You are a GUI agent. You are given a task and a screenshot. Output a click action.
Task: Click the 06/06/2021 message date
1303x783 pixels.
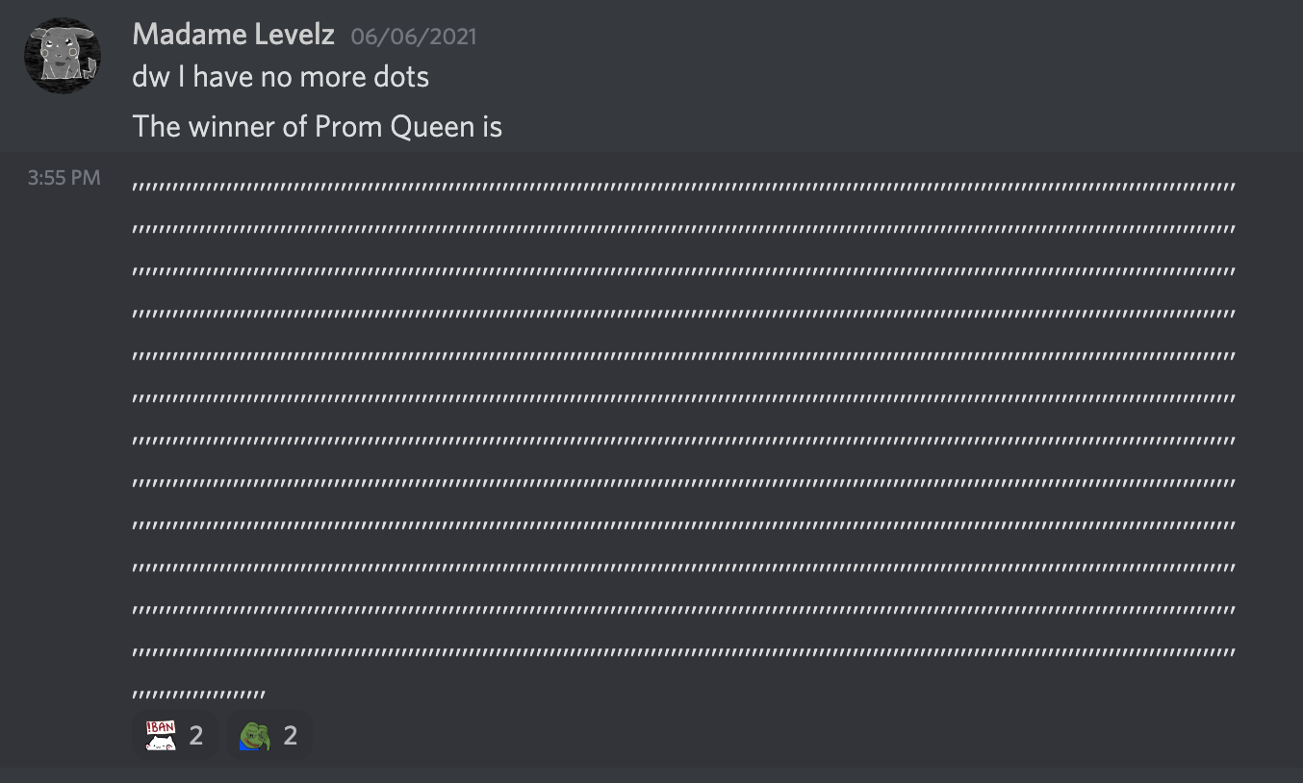[x=413, y=37]
